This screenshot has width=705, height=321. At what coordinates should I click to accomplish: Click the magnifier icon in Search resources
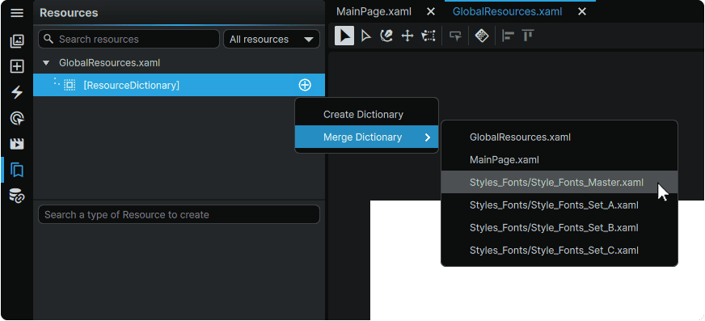point(49,39)
